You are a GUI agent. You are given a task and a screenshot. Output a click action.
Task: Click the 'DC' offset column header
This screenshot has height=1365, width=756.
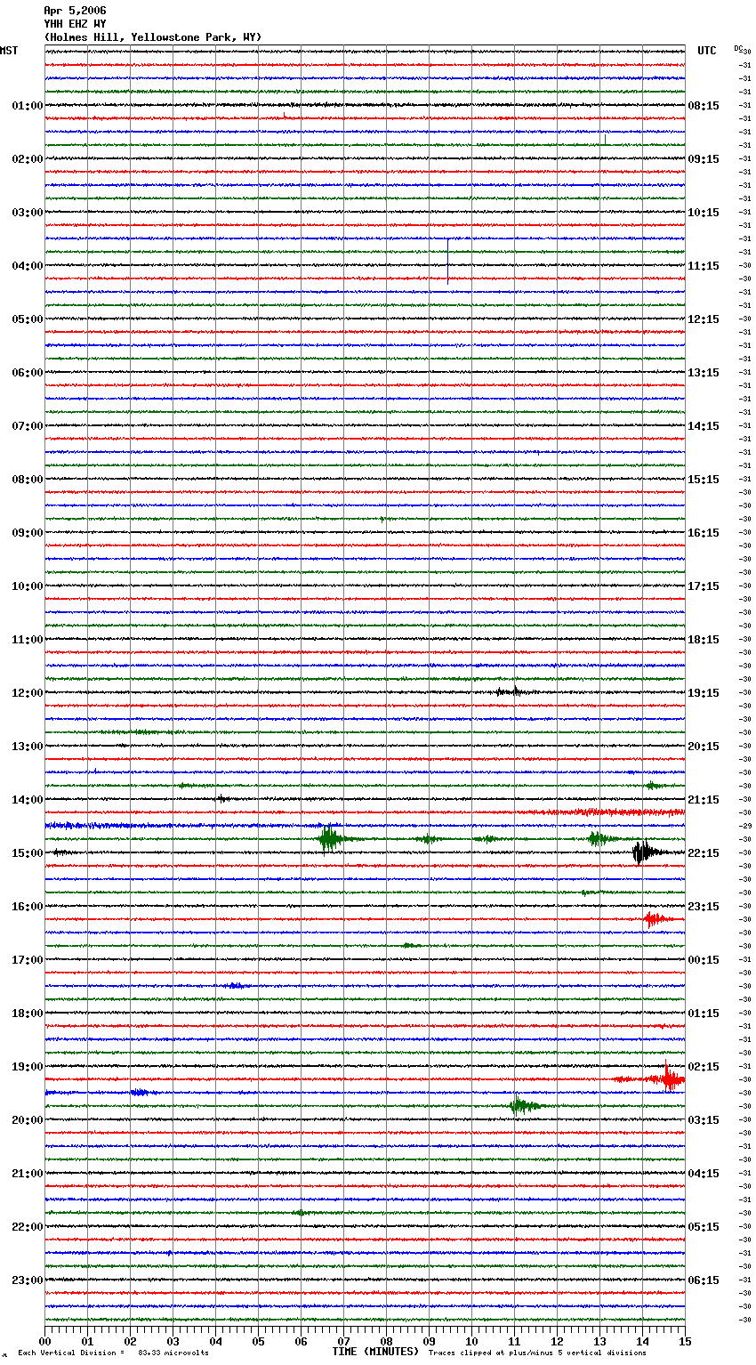coord(738,49)
